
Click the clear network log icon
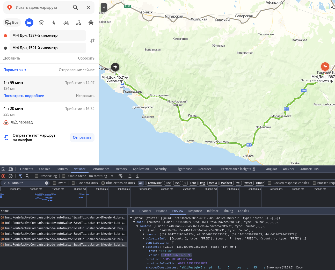[x=11, y=176]
